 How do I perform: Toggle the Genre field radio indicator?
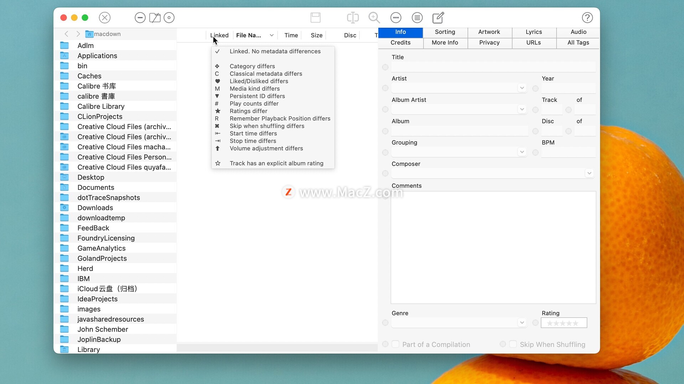(x=385, y=322)
